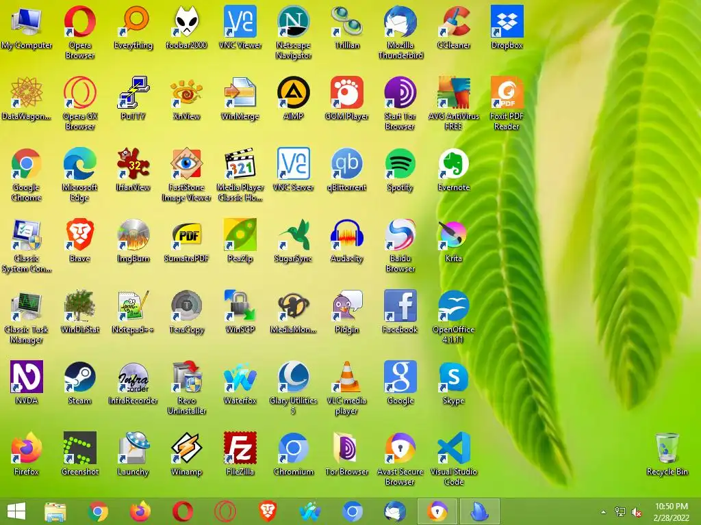Select the Start Tor Browser shortcut

tap(400, 103)
